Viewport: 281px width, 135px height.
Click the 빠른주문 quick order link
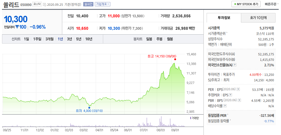click(271, 4)
